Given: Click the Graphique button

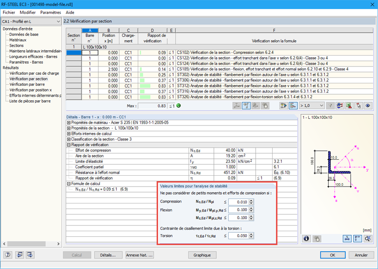Looking at the screenshot, I should (x=202, y=255).
